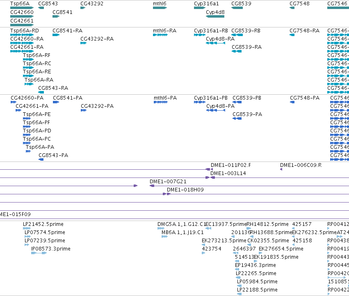Select the CG42660-RA transcript label
Image resolution: width=349 pixels, height=296 pixels.
coord(27,39)
